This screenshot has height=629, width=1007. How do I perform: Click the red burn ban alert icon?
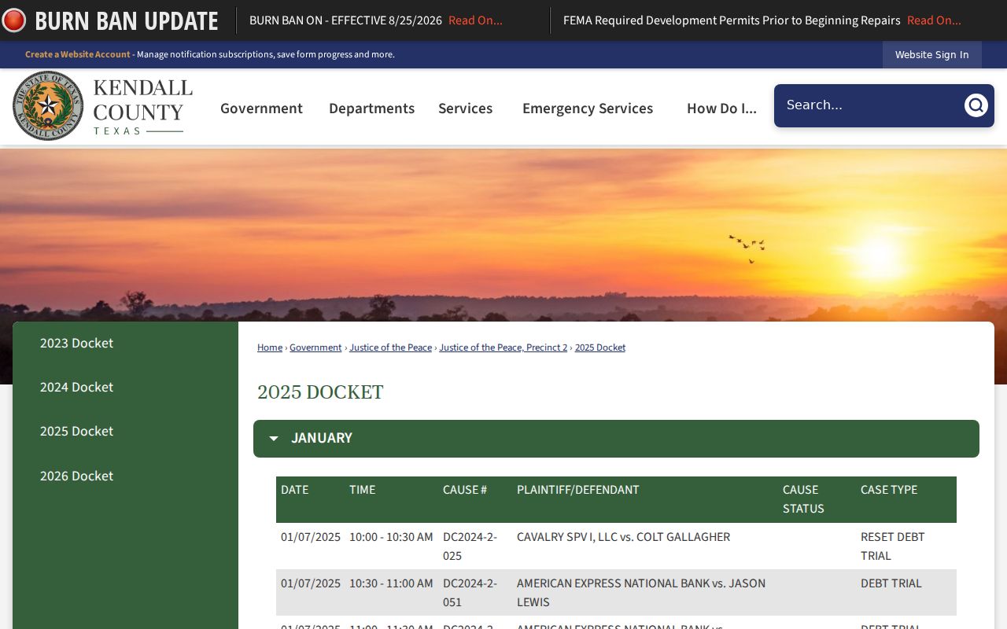(x=13, y=20)
